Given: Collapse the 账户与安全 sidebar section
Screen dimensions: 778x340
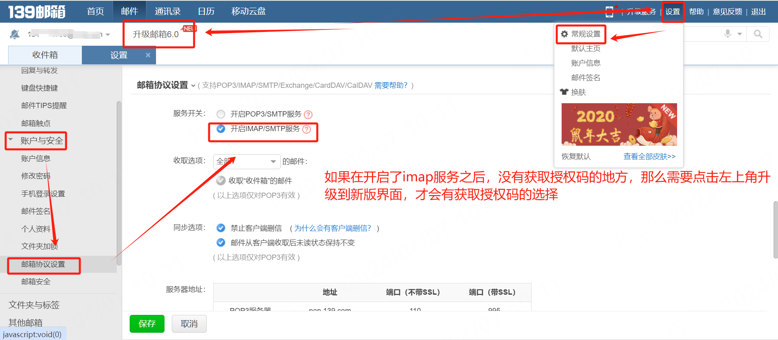Looking at the screenshot, I should pos(11,140).
